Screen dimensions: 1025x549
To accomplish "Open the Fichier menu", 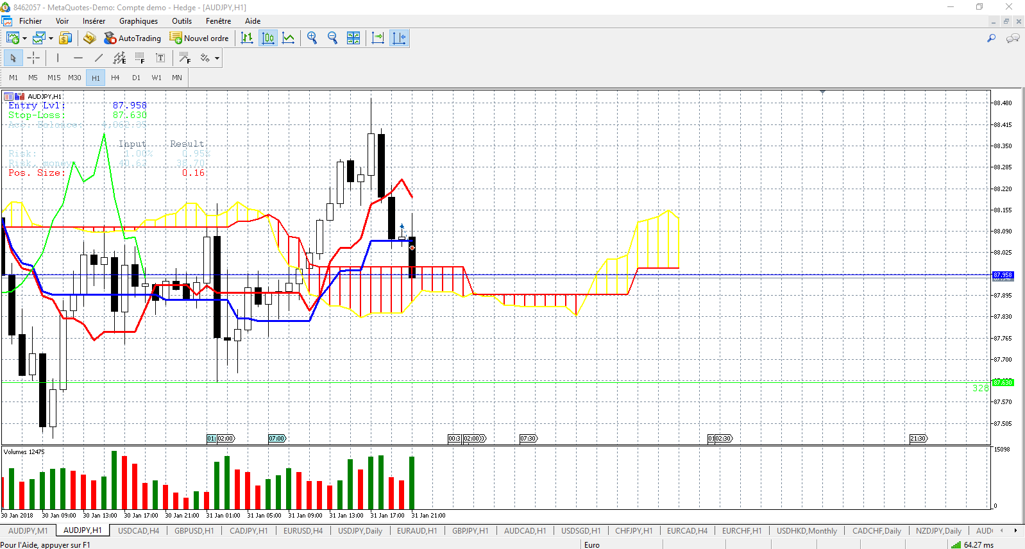I will tap(30, 21).
